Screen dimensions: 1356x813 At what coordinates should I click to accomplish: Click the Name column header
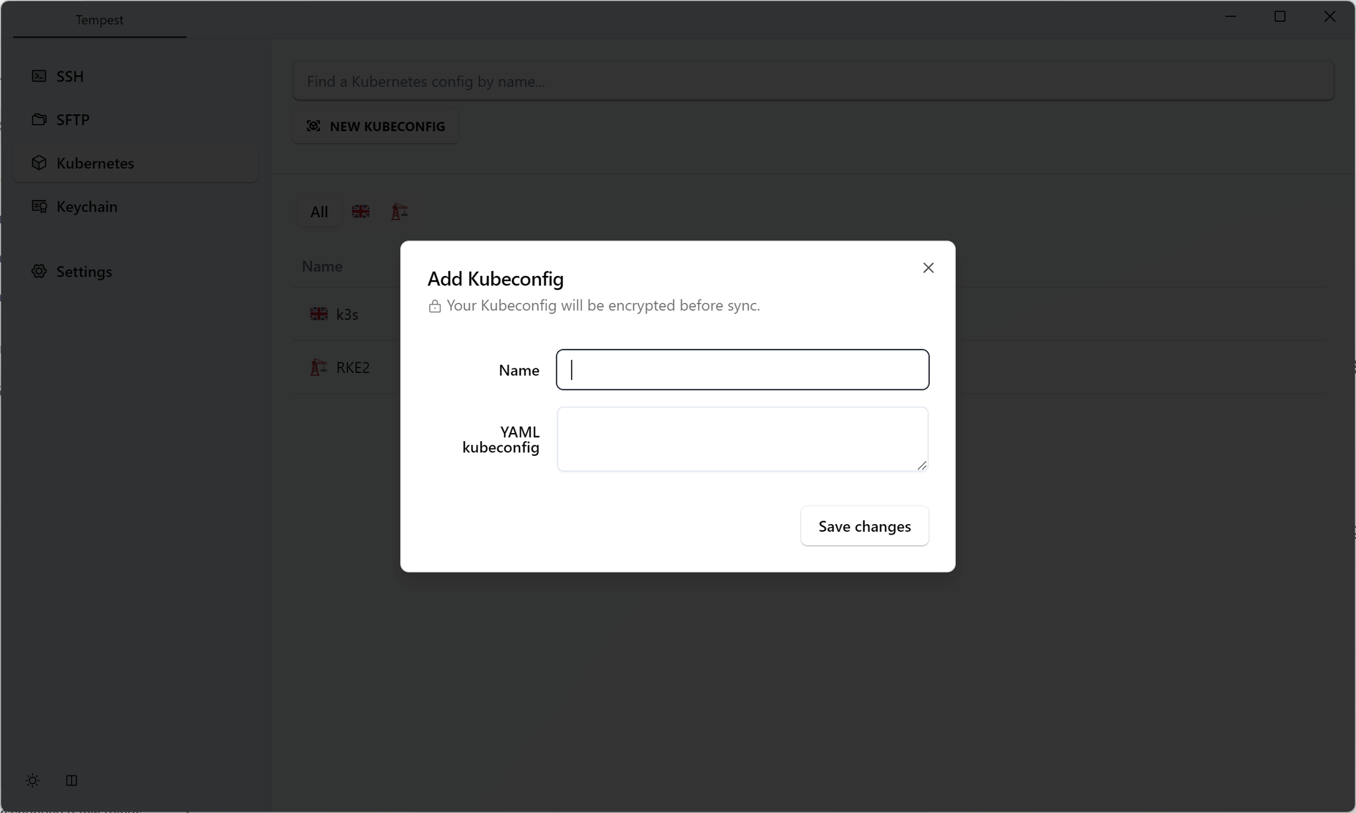tap(322, 266)
